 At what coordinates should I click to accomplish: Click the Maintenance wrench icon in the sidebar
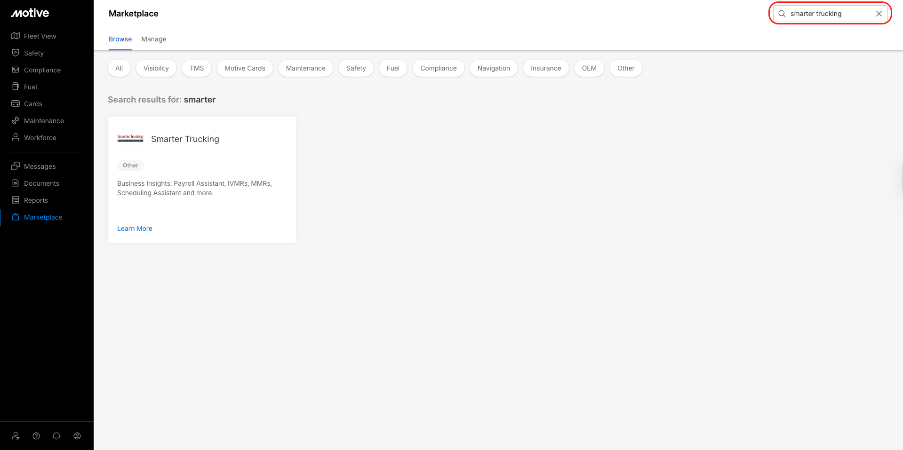pos(16,121)
